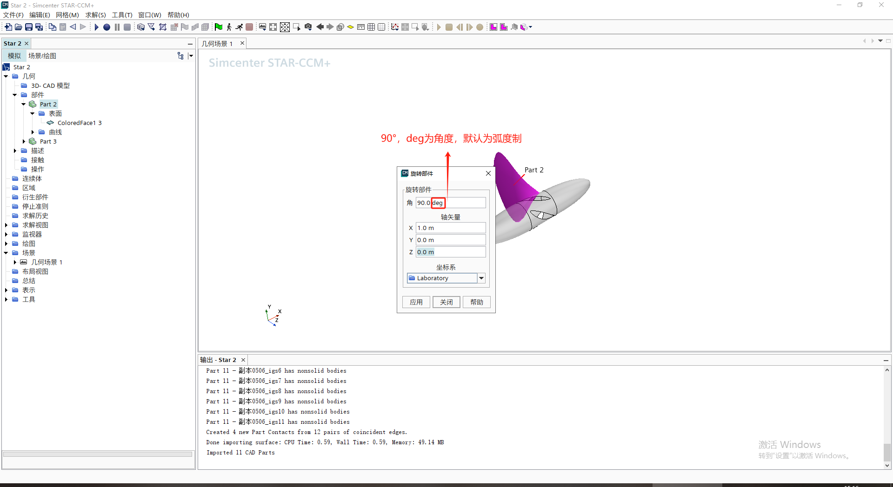Click the Open folder toolbar icon
The height and width of the screenshot is (487, 893).
19,27
